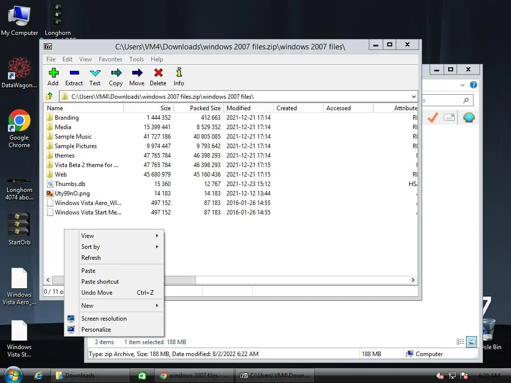511x383 pixels.
Task: Open the Help menu in 7-Zip
Action: coord(157,59)
